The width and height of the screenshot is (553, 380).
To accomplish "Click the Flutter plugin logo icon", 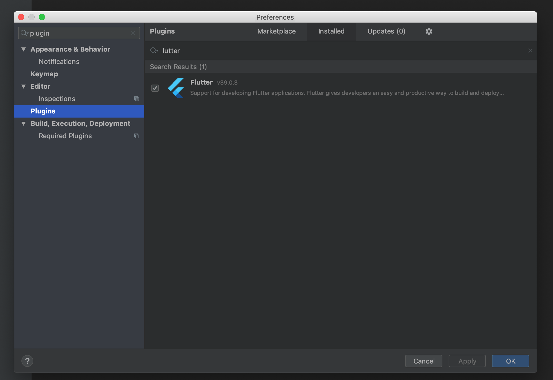I will coord(176,88).
